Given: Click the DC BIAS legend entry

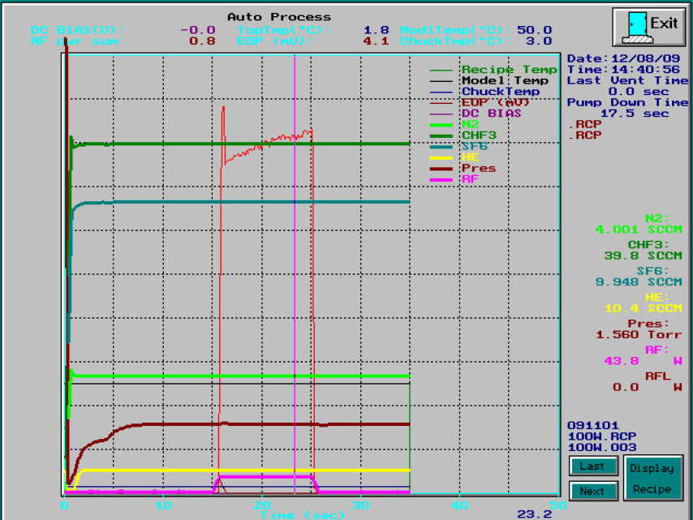Looking at the screenshot, I should [491, 114].
